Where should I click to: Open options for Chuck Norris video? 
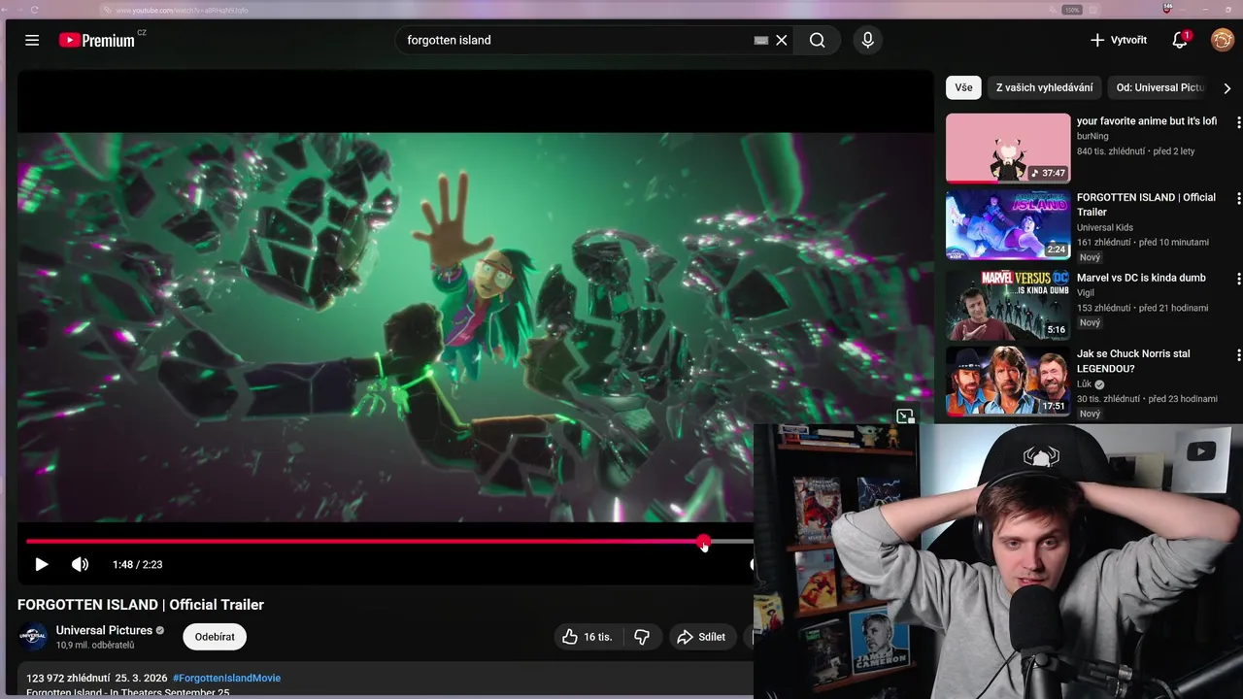click(1238, 354)
